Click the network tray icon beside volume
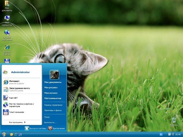The image size is (183, 137). [169, 134]
